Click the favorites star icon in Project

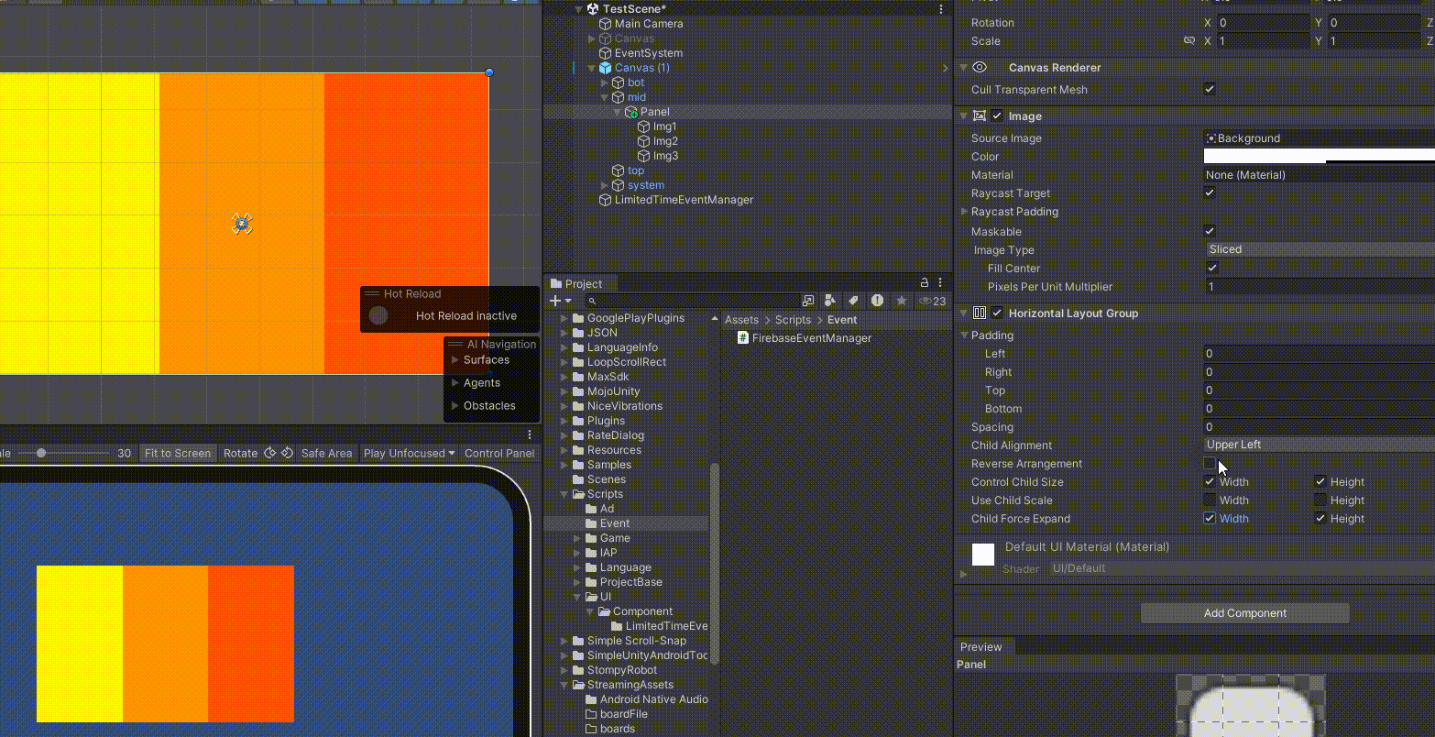902,301
